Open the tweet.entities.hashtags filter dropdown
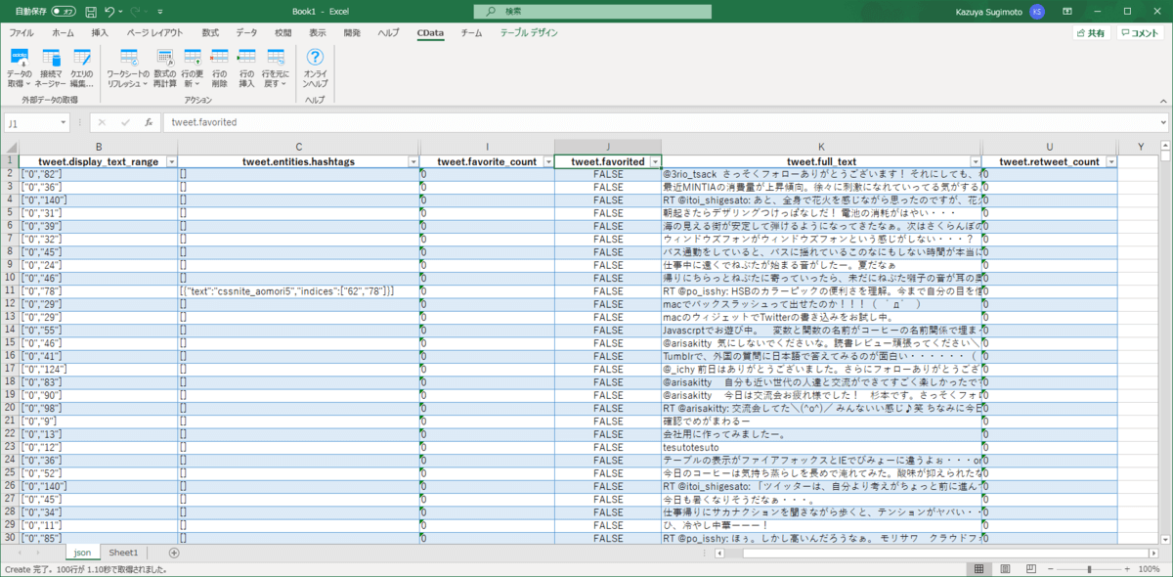Image resolution: width=1173 pixels, height=577 pixels. click(412, 161)
